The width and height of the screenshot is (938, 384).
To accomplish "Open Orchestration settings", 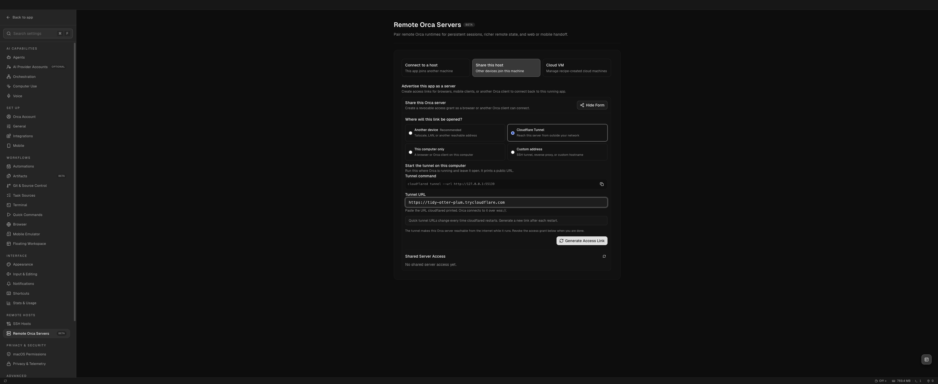I will point(37,77).
